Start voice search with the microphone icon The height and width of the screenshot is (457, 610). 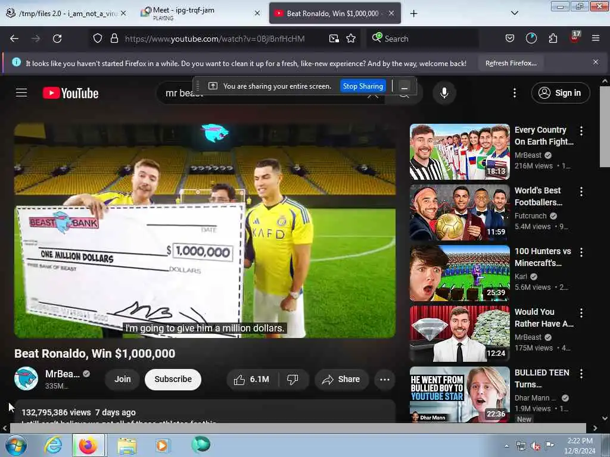(x=444, y=93)
